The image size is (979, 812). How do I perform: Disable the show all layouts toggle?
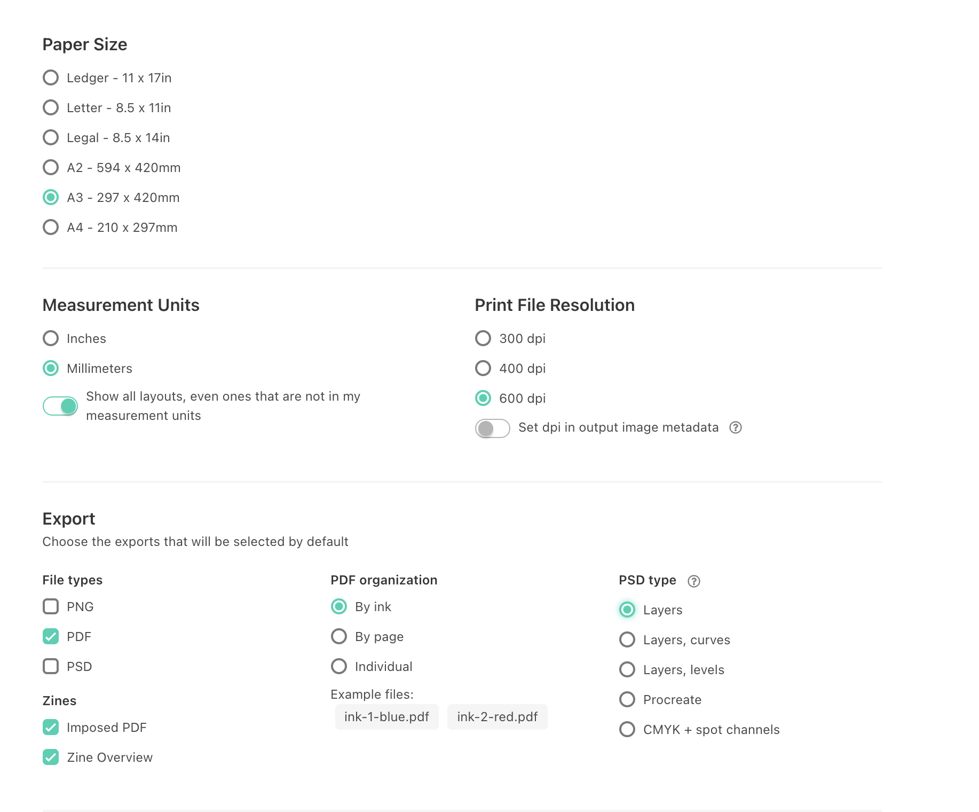click(60, 406)
